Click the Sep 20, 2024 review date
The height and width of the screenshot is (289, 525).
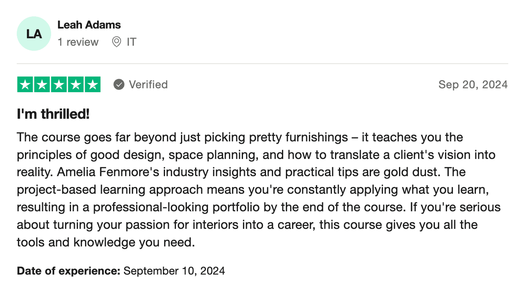[x=473, y=84]
